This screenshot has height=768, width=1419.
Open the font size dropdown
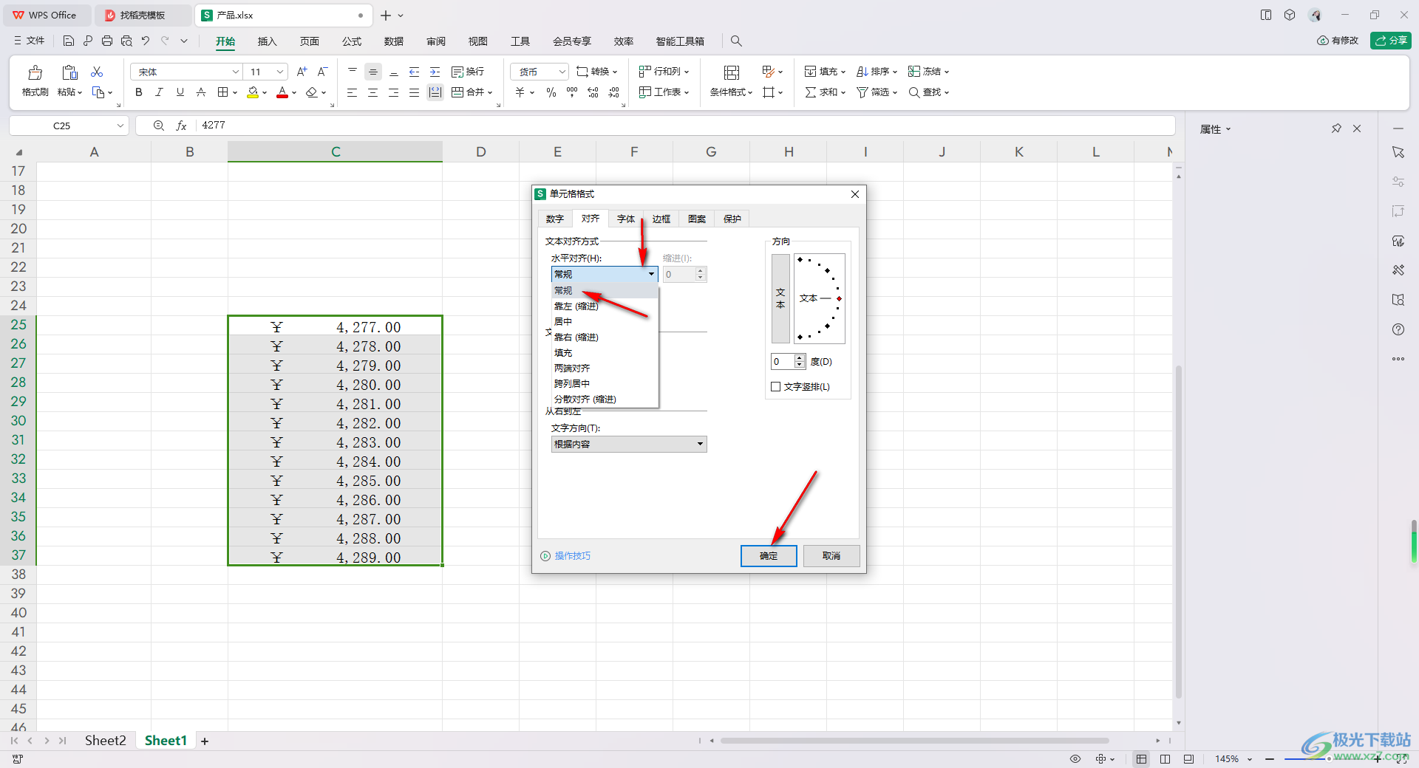click(x=280, y=72)
